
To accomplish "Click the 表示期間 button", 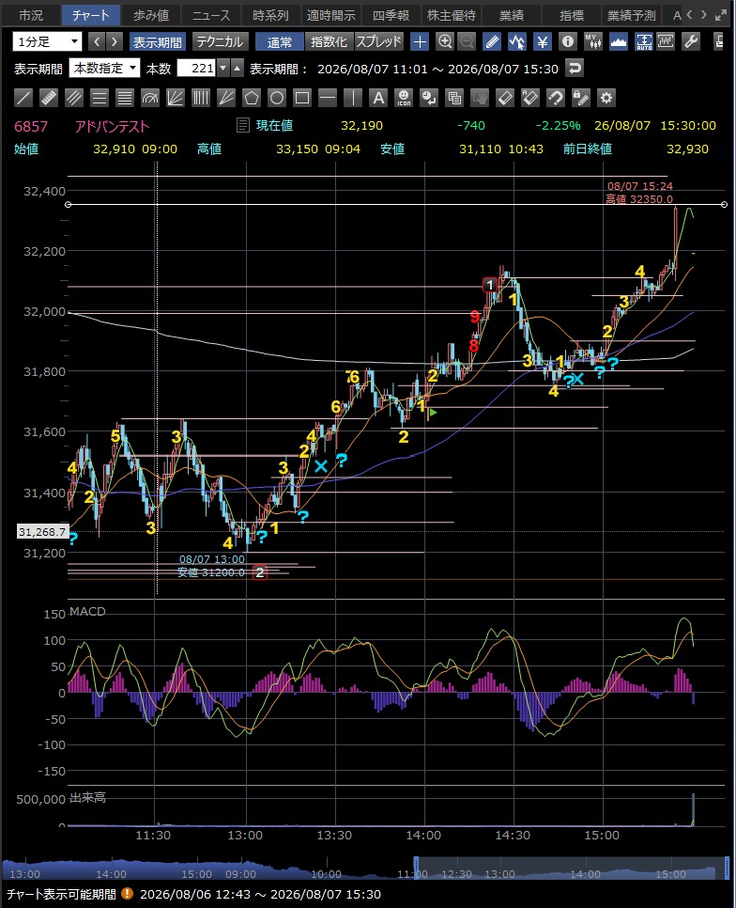I will coord(158,41).
